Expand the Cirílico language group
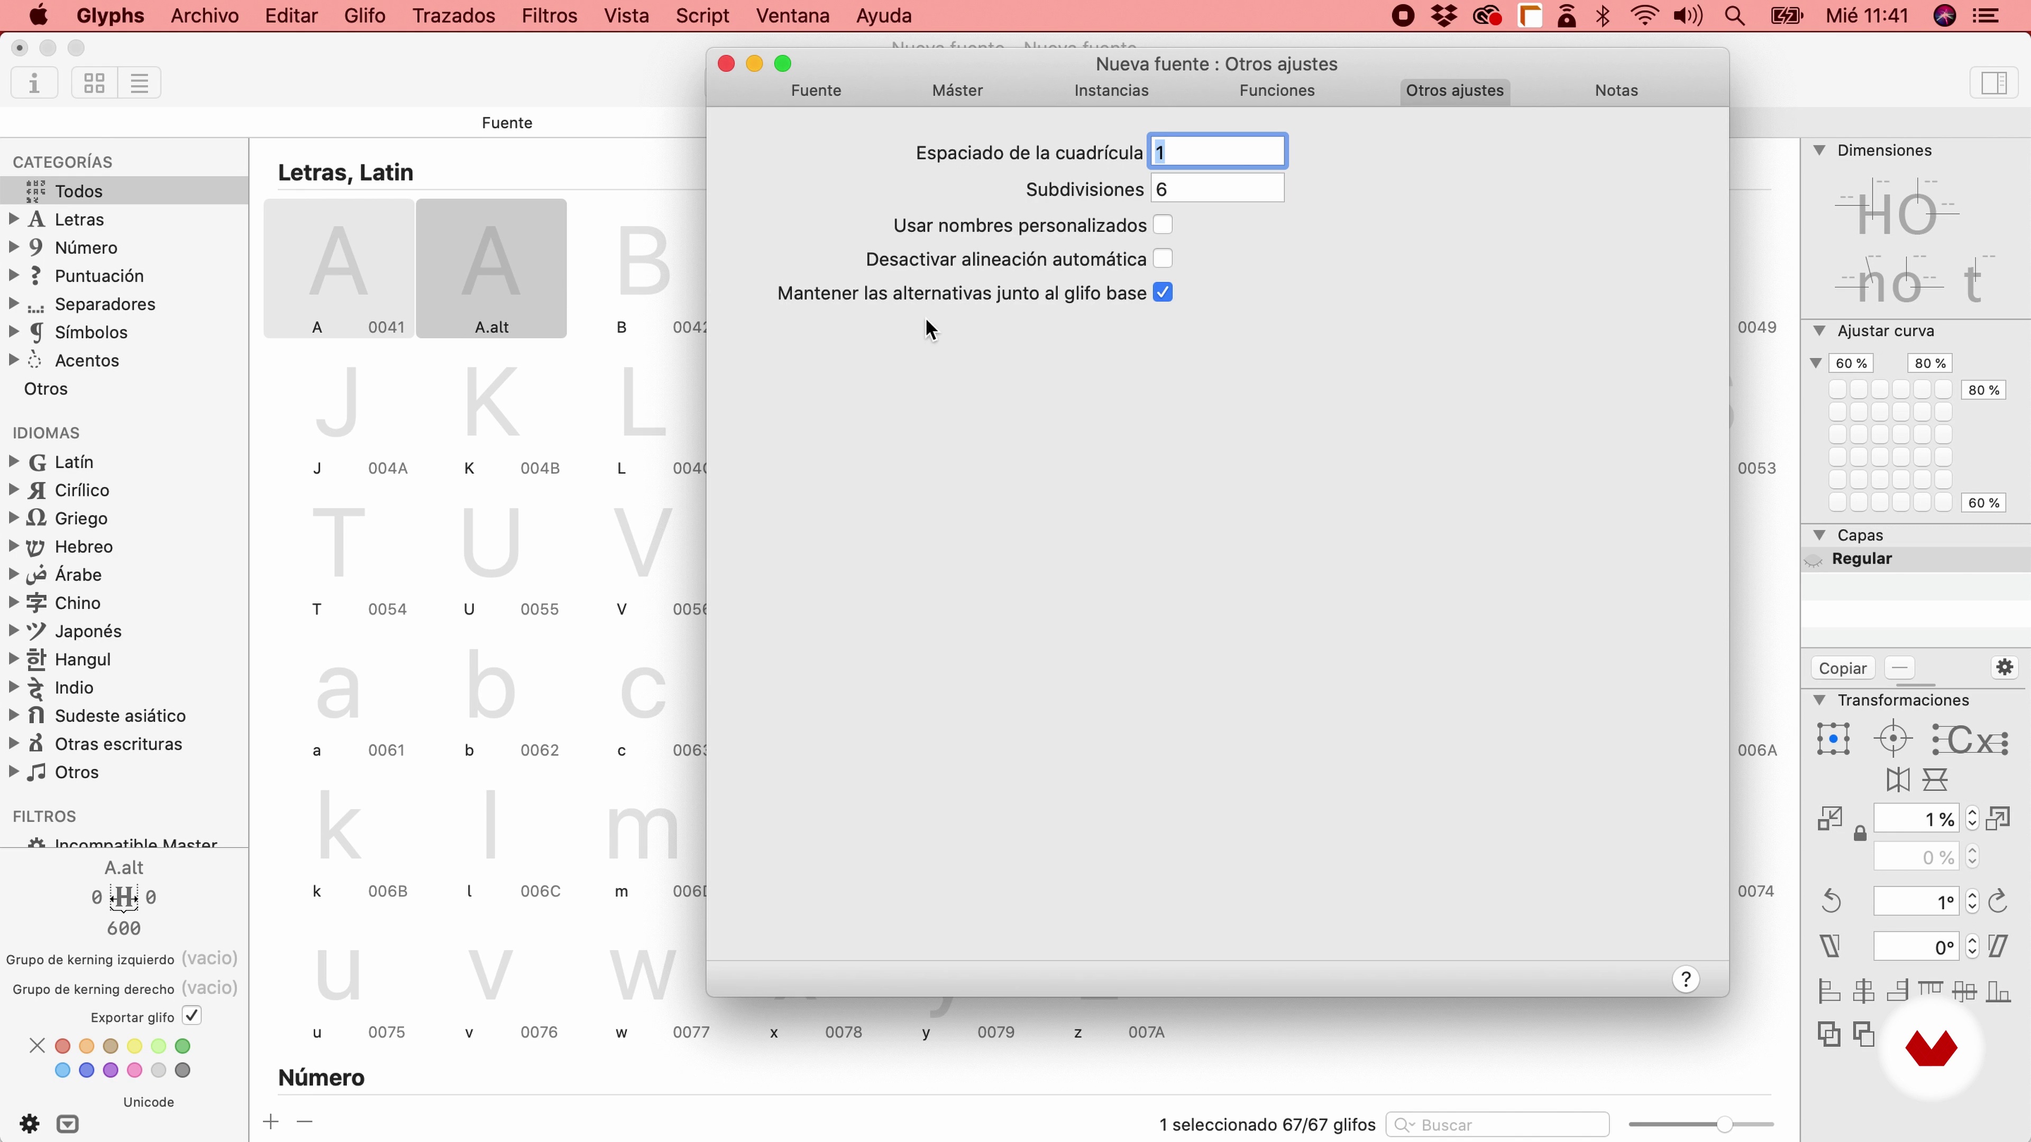2031x1142 pixels. 13,490
